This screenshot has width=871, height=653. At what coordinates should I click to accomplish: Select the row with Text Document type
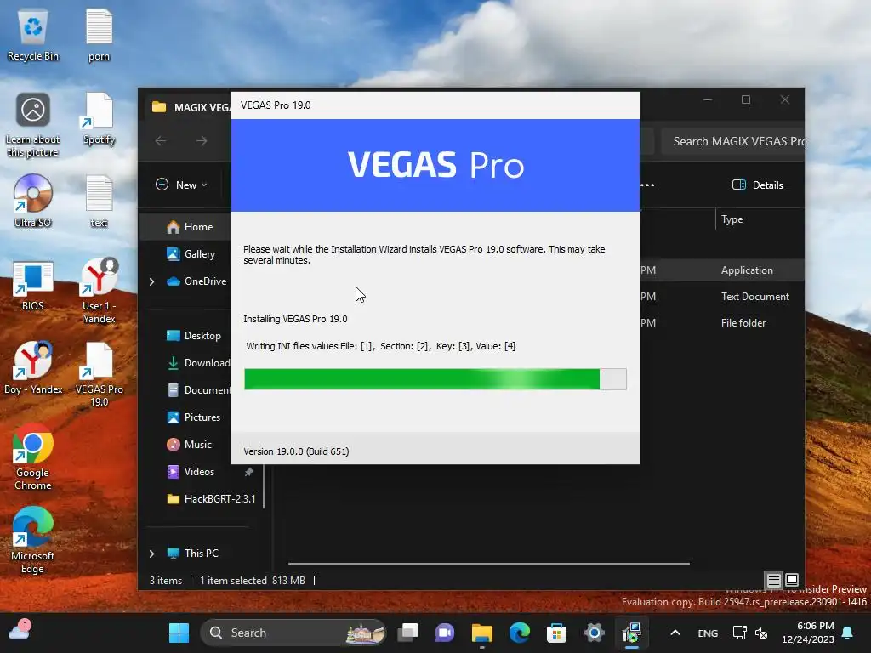(721, 297)
